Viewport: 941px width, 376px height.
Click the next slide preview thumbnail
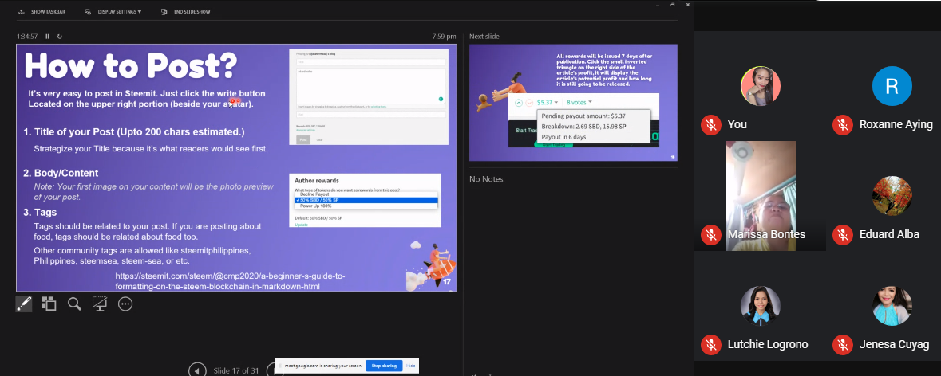coord(573,103)
